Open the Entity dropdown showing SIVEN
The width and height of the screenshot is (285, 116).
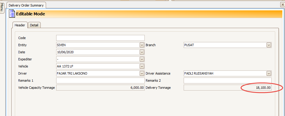point(142,45)
